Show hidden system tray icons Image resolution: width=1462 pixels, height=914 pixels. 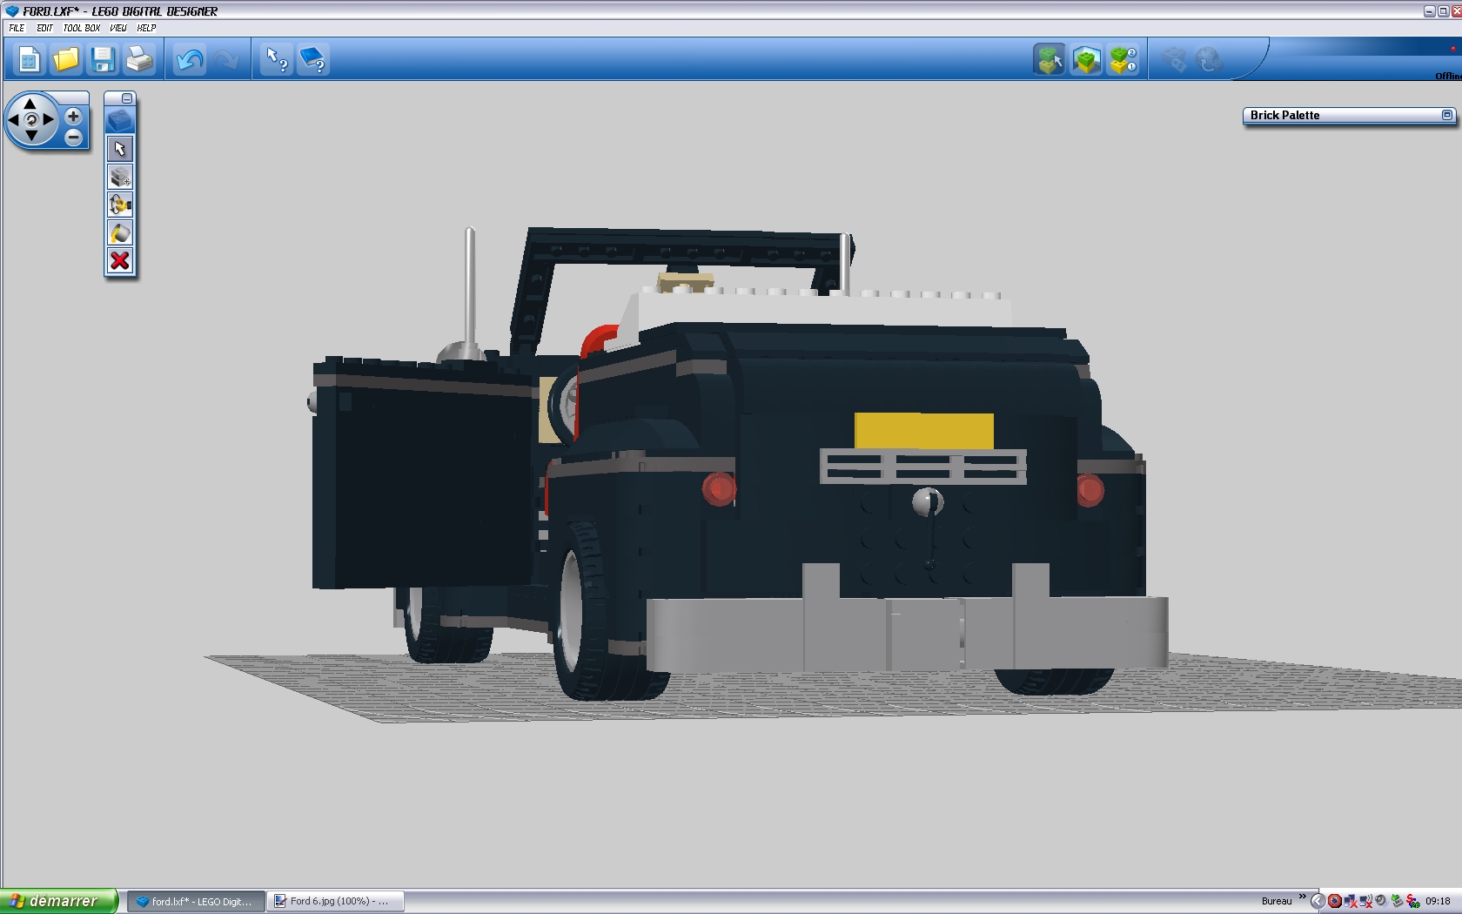click(x=1318, y=901)
